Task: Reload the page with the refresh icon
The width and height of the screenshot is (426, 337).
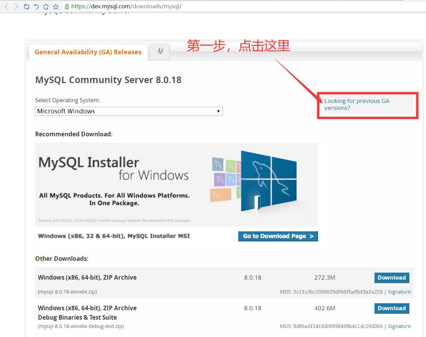Action: (26, 7)
